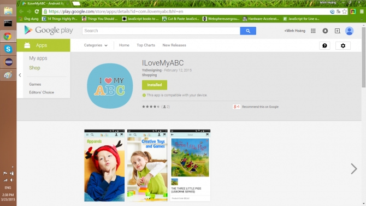The image size is (366, 206).
Task: Bookmark page with star icon
Action: point(345,11)
